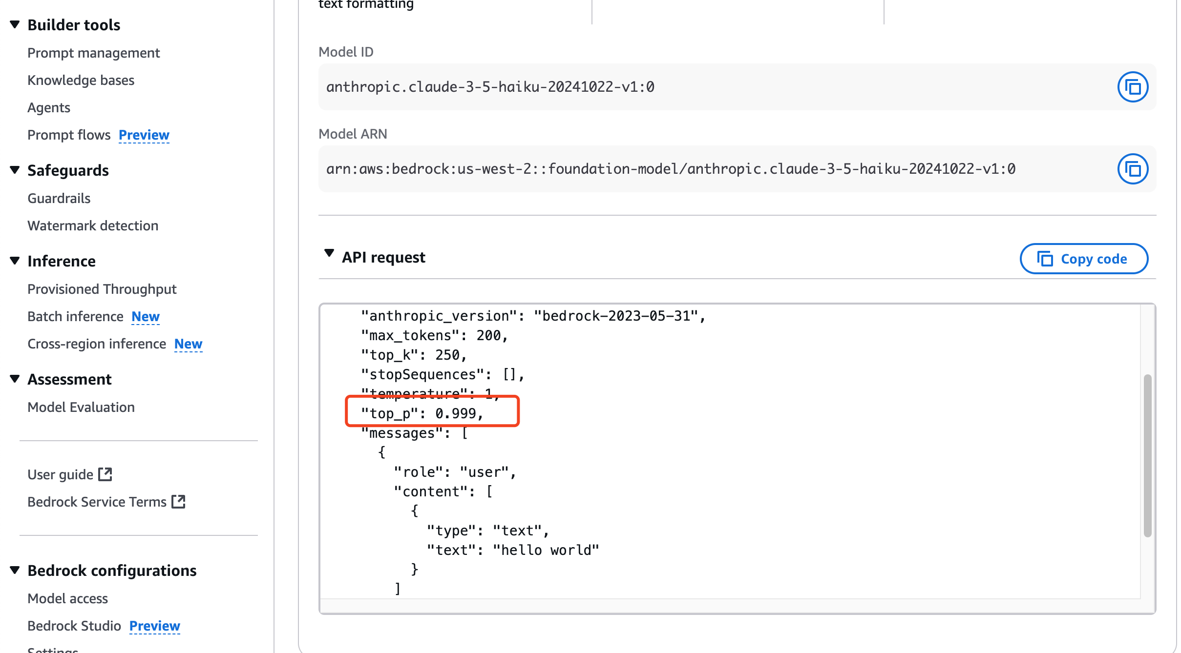Image resolution: width=1181 pixels, height=653 pixels.
Task: Click the Model ARN label
Action: pyautogui.click(x=353, y=134)
